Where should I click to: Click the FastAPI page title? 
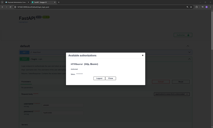coord(27,18)
